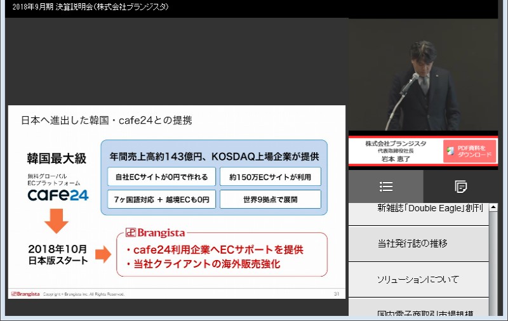Select chapter 当社発行誌の推移
The image size is (508, 321).
[x=418, y=244]
